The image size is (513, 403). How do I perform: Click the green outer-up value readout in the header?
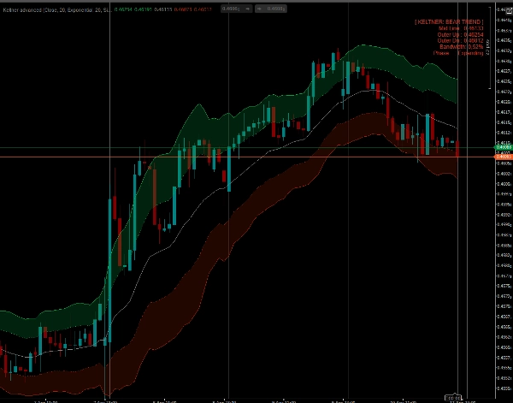point(127,9)
